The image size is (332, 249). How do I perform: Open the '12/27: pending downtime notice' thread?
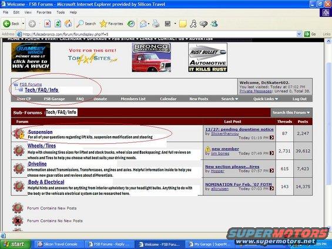239,129
